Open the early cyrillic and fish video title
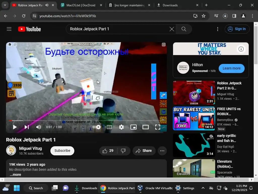This screenshot has height=194, width=258. click(x=227, y=138)
